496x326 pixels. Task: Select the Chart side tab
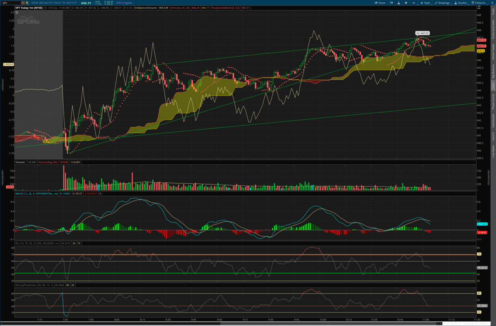click(x=493, y=86)
